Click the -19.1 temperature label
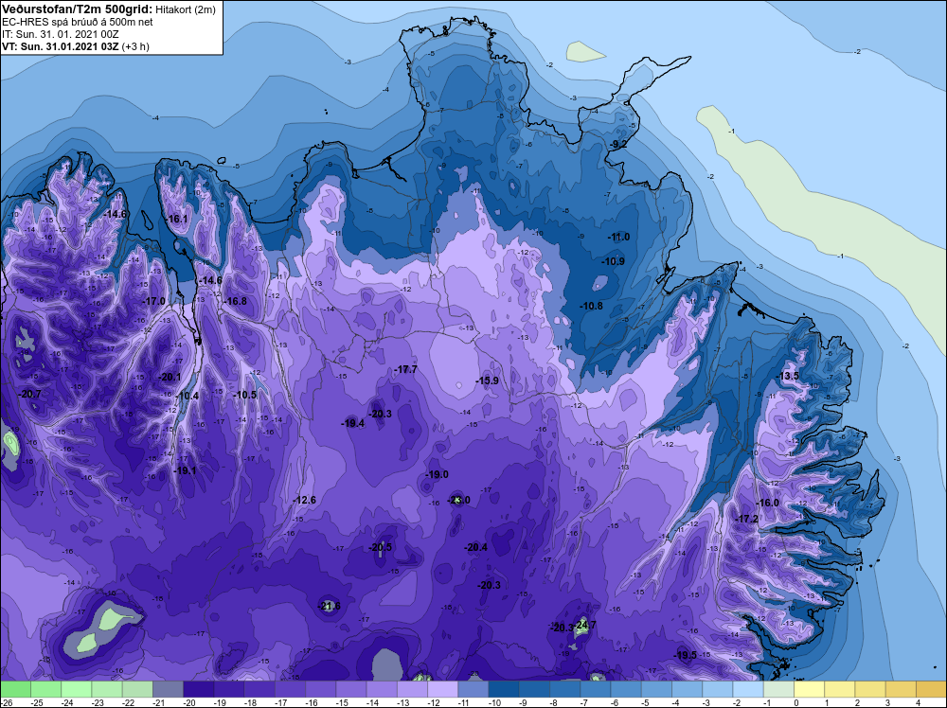This screenshot has height=708, width=947. [185, 470]
